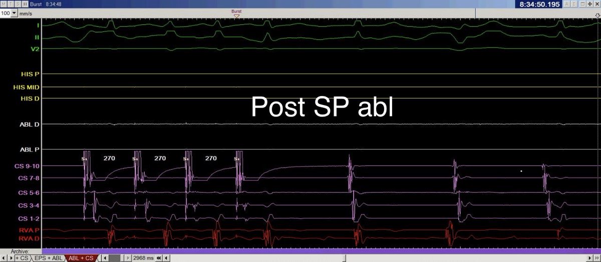Click the sweep speed value 100 field
Image resolution: width=601 pixels, height=262 pixels.
[6, 13]
